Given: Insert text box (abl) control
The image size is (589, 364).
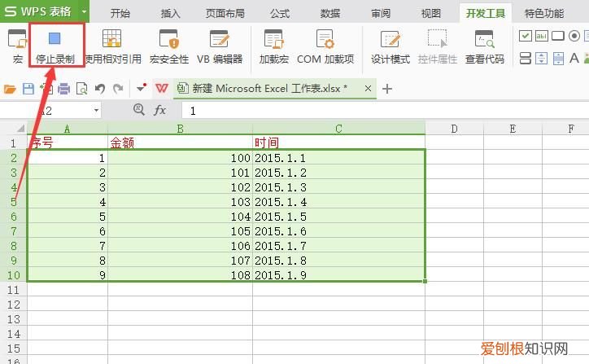Looking at the screenshot, I should tap(541, 36).
